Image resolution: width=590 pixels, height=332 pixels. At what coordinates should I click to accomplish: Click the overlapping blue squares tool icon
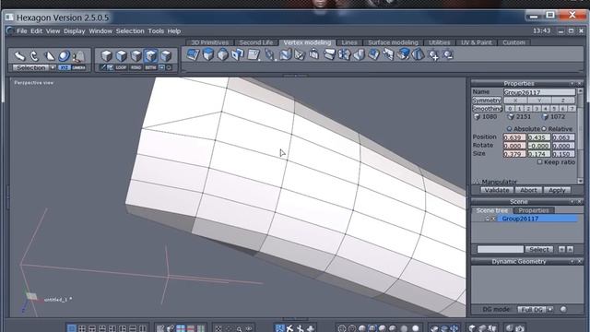coord(238,55)
